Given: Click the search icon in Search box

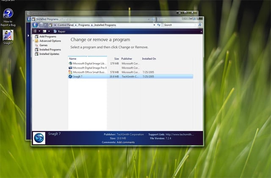Looking at the screenshot, I should click(199, 25).
